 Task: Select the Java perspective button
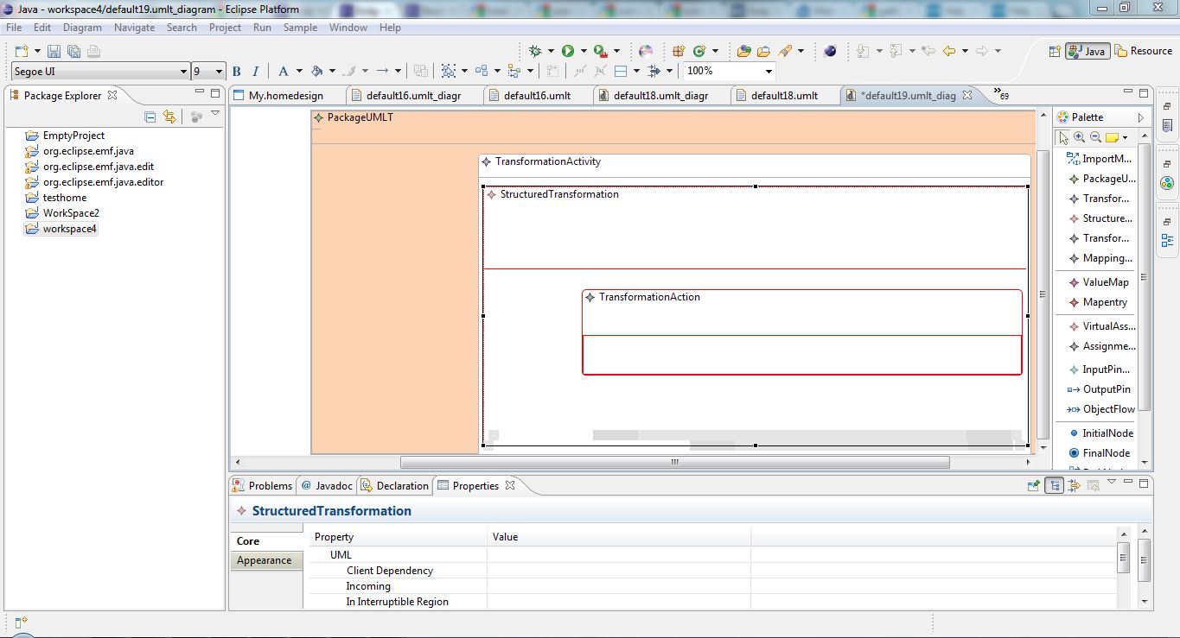pos(1088,51)
